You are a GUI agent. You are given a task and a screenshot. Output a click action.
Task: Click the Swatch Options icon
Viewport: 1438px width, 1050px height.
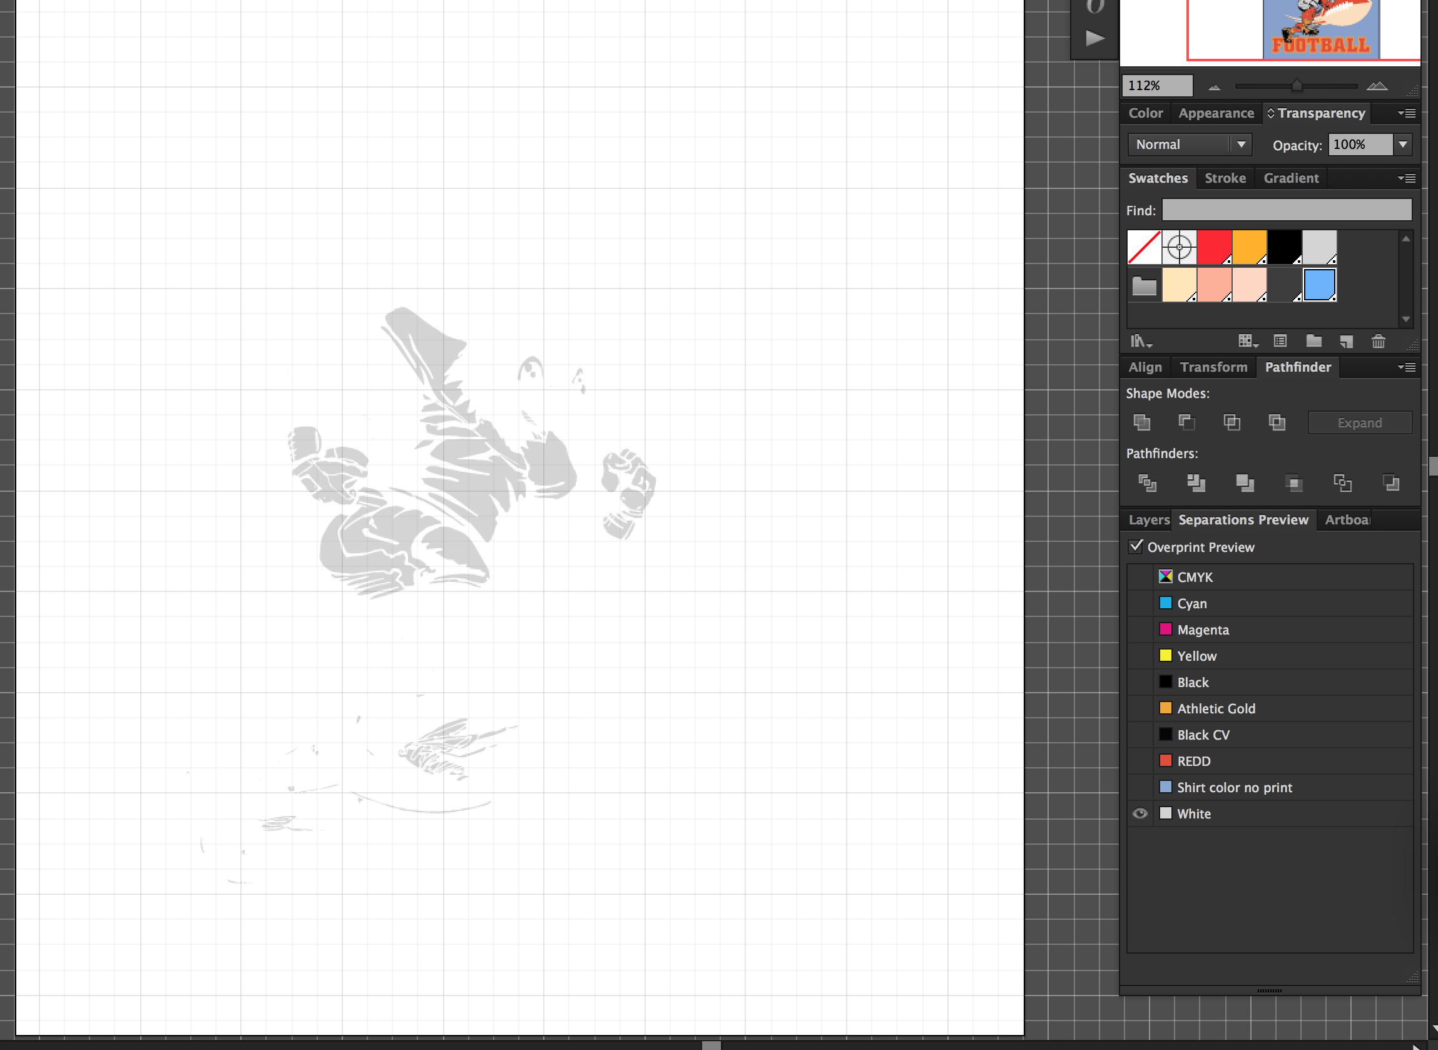pos(1280,341)
